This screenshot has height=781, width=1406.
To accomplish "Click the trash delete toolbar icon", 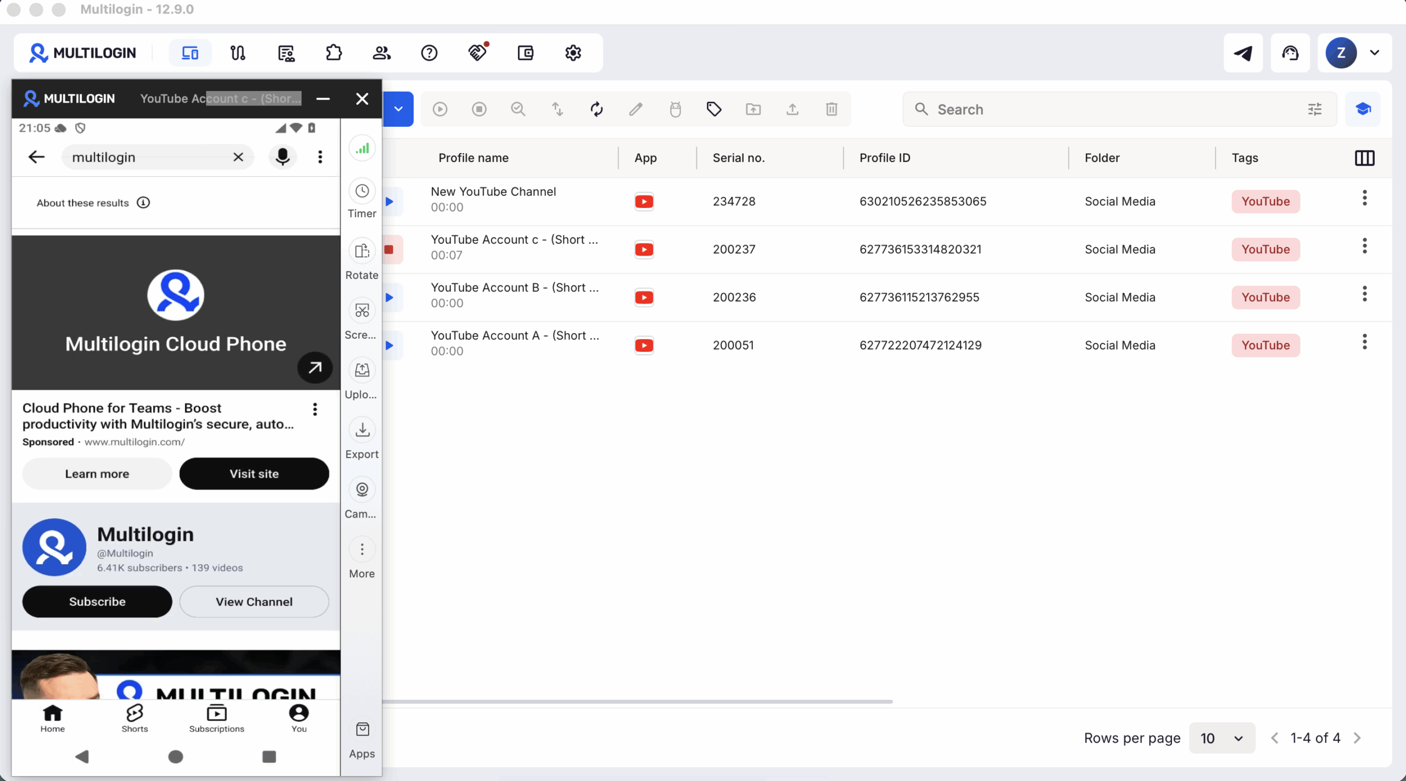I will 832,109.
